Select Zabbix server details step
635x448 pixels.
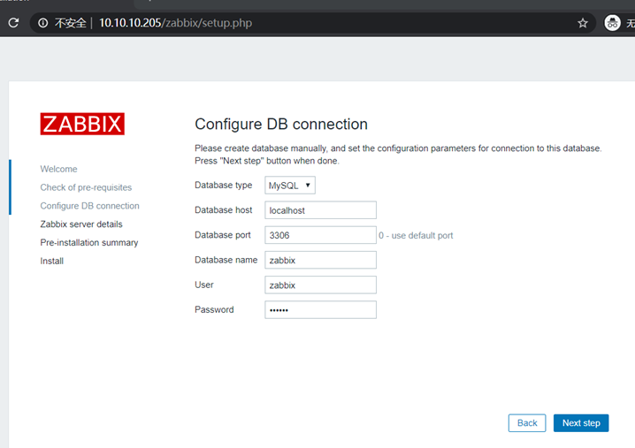(x=81, y=224)
